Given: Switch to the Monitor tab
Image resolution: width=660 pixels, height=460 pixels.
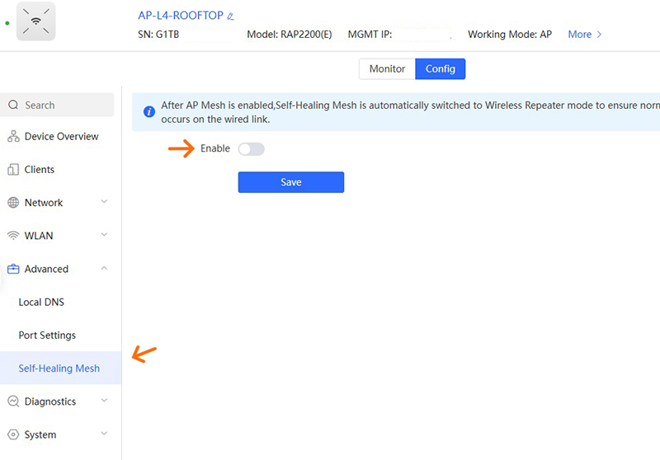Looking at the screenshot, I should [387, 69].
